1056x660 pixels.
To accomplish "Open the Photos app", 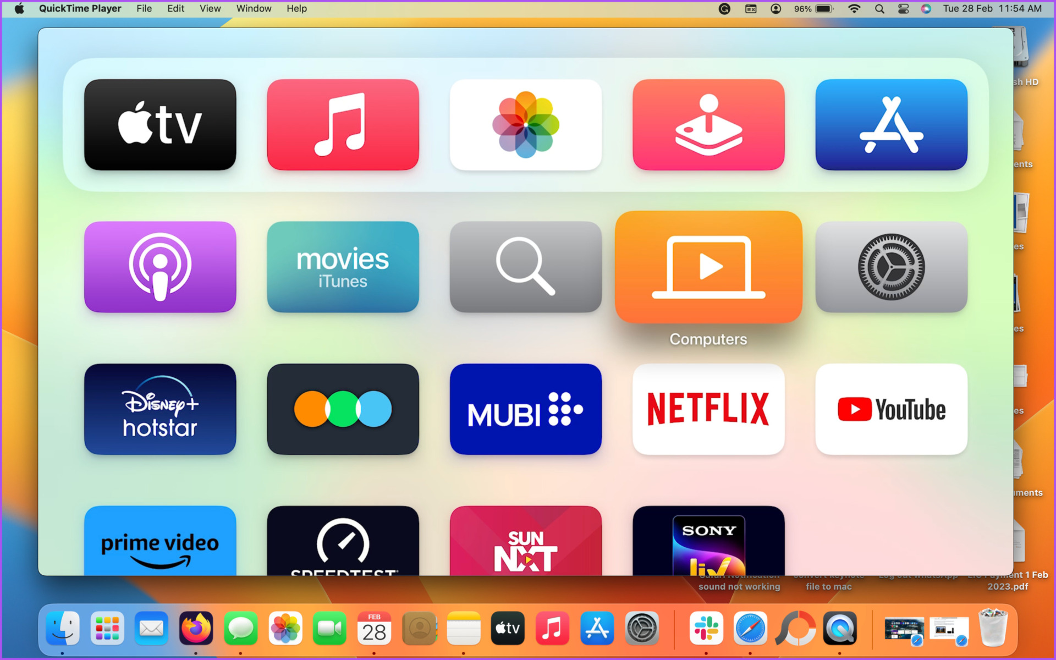I will (525, 124).
